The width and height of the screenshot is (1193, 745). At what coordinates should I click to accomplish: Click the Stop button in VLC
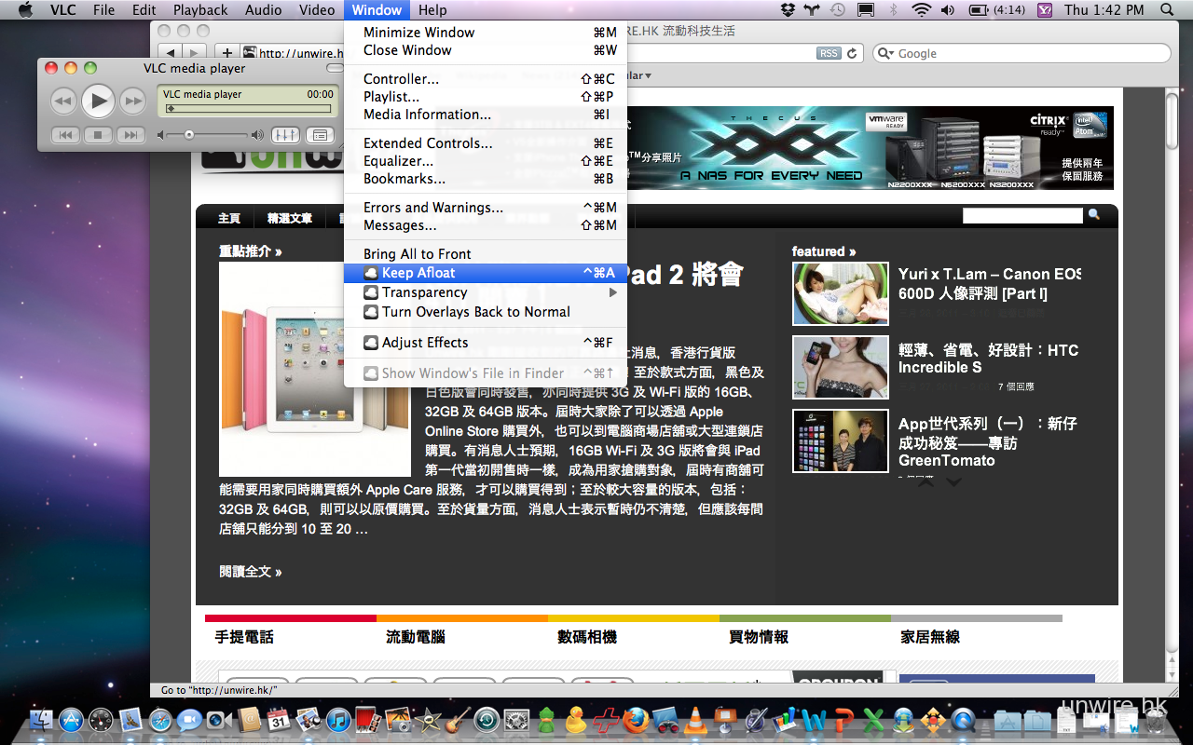(97, 135)
